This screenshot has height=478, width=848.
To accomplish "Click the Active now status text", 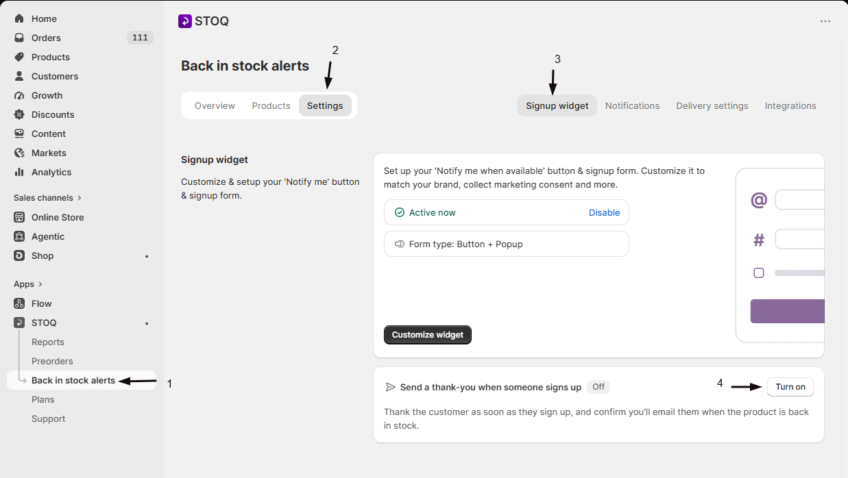I will tap(433, 212).
